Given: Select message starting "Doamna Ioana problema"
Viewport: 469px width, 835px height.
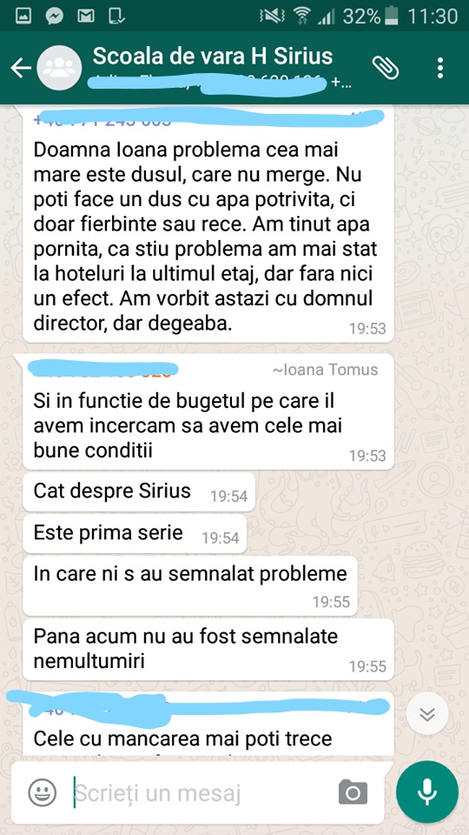Looking at the screenshot, I should [208, 225].
